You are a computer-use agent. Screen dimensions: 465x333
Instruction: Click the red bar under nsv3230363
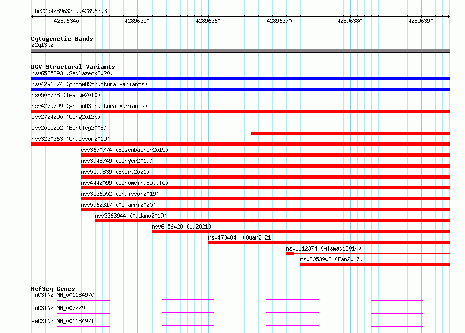[240, 144]
